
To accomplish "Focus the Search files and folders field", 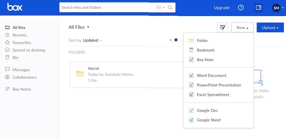I will (108, 8).
